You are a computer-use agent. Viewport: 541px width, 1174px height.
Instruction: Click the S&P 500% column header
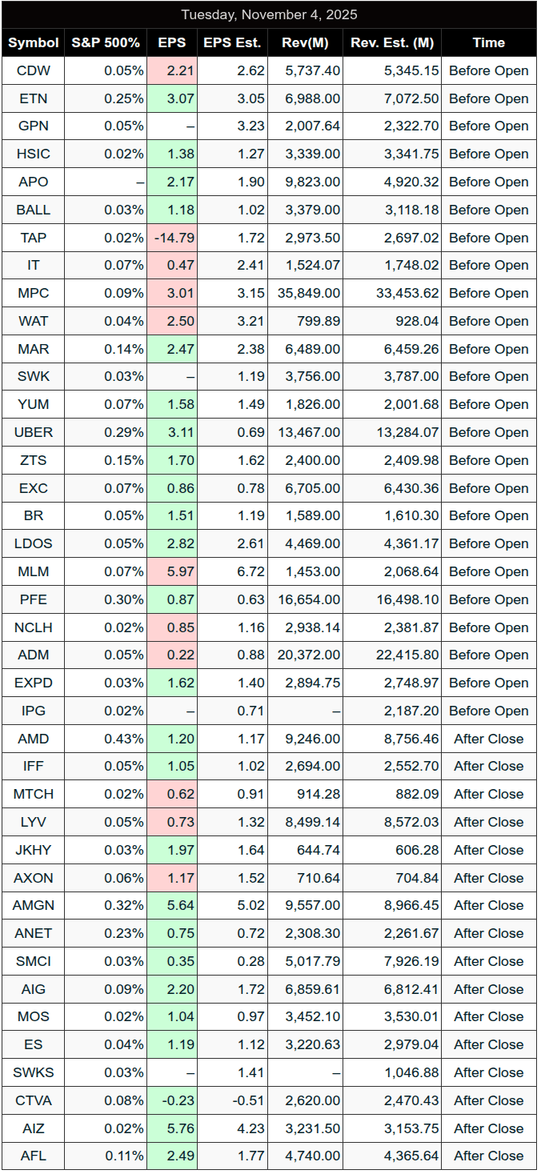[106, 42]
